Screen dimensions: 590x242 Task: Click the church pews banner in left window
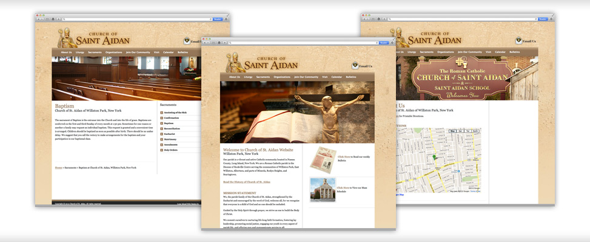point(126,79)
